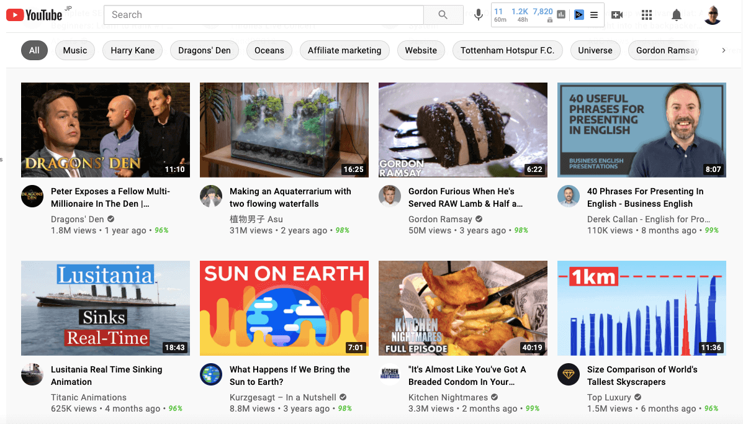
Task: Click the search magnifier button
Action: (443, 15)
